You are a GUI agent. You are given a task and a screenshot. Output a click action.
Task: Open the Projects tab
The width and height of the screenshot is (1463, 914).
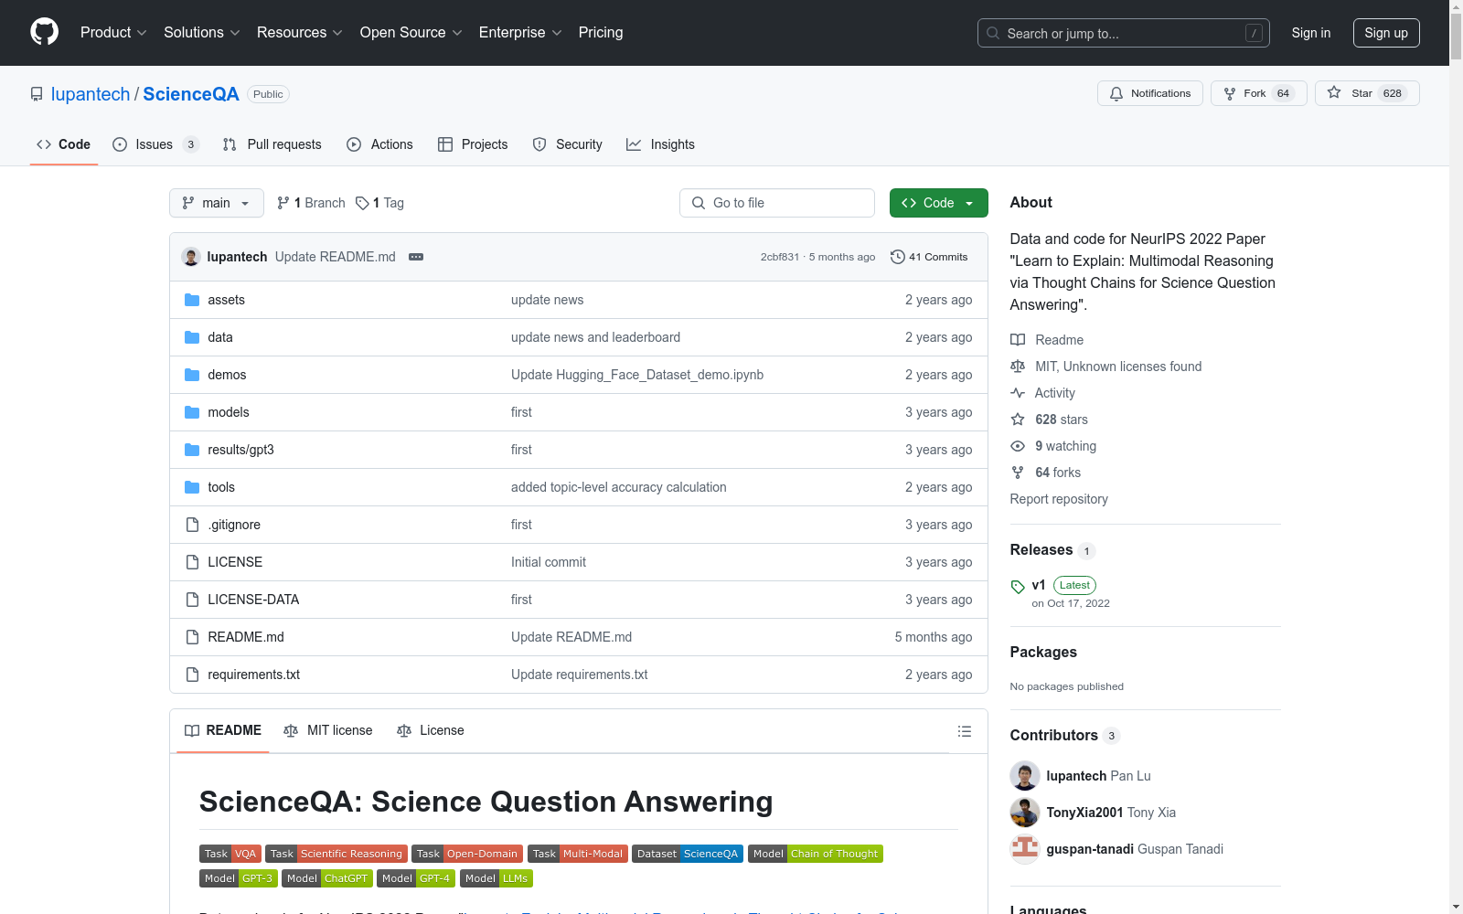tap(473, 144)
